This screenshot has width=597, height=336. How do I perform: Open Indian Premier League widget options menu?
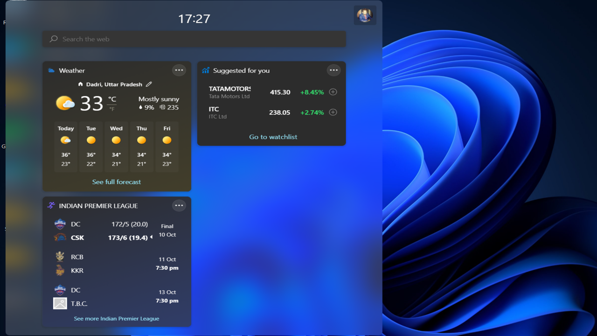pos(179,205)
